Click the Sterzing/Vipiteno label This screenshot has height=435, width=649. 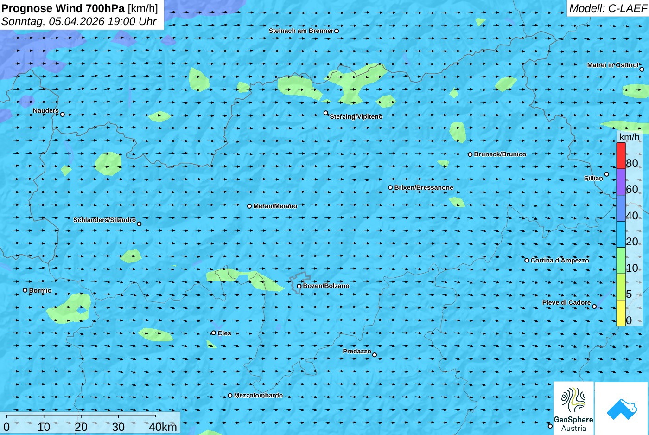click(356, 116)
